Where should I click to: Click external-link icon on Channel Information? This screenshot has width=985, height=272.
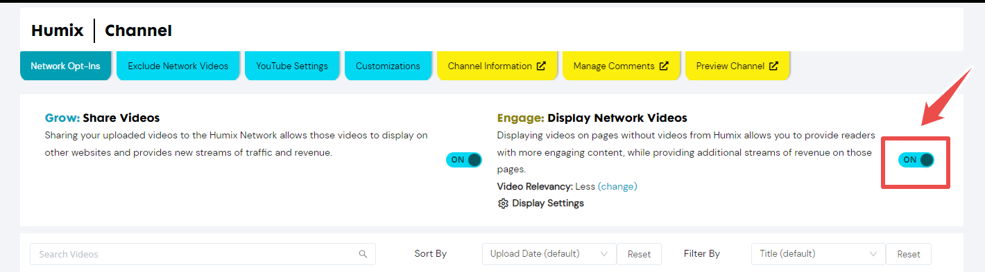[x=541, y=66]
